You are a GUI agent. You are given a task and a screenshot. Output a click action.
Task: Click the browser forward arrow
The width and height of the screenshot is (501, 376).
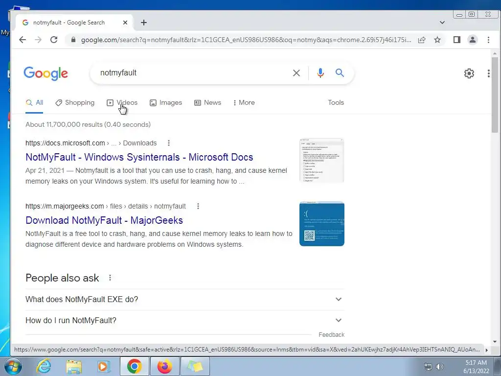38,40
